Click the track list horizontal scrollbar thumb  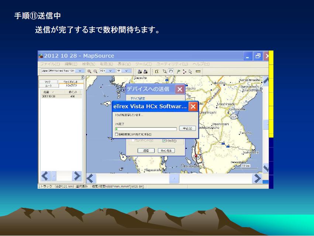click(54, 176)
